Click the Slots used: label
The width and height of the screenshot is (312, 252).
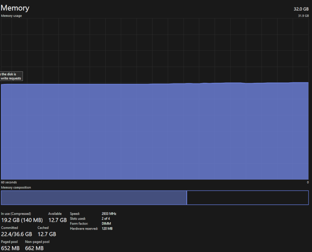point(78,219)
